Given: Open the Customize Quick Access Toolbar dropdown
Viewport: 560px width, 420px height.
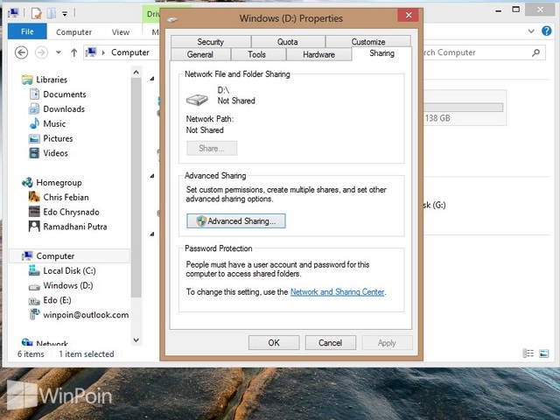Looking at the screenshot, I should [x=65, y=14].
